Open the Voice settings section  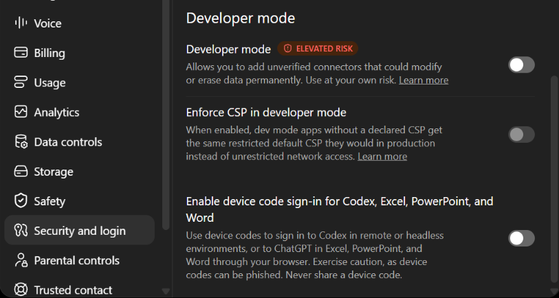(x=79, y=23)
